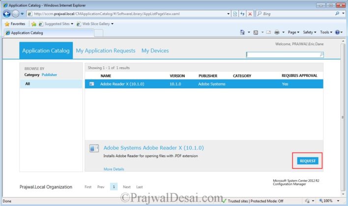Go to the Next results page
The height and width of the screenshot is (206, 348).
(x=127, y=187)
